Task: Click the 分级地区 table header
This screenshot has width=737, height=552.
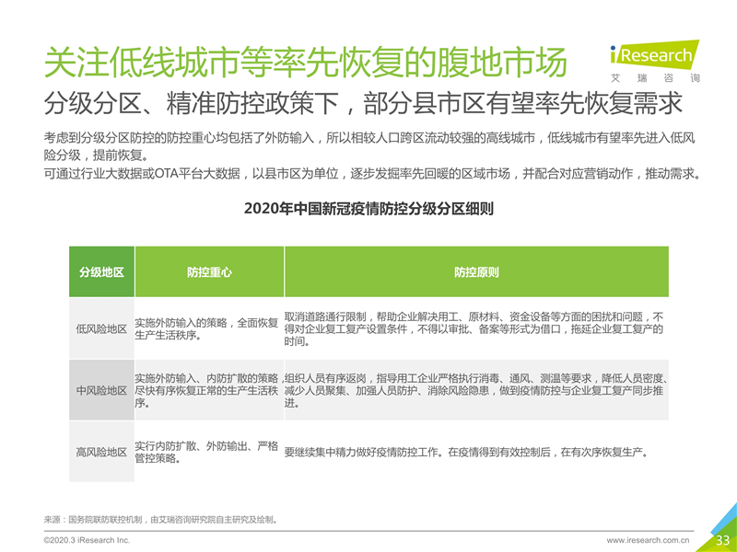Action: tap(101, 272)
